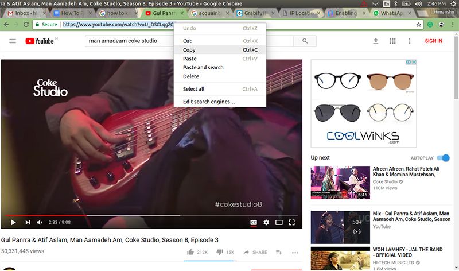Choose Copy from the context menu
This screenshot has width=459, height=271.
[220, 50]
